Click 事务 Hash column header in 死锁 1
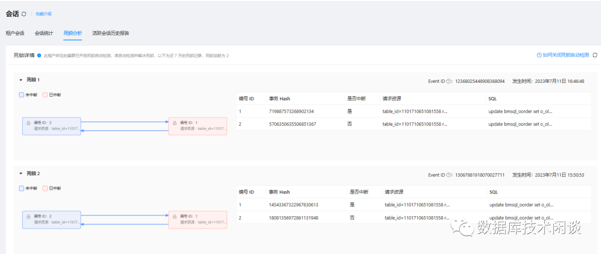The width and height of the screenshot is (601, 254). (x=279, y=98)
